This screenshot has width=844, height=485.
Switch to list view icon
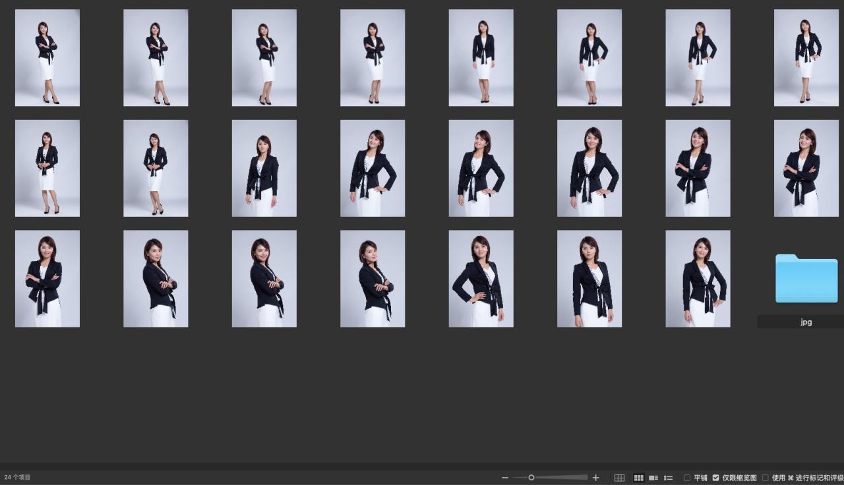[x=668, y=478]
